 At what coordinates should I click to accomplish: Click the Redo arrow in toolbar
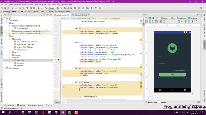tap(16, 8)
